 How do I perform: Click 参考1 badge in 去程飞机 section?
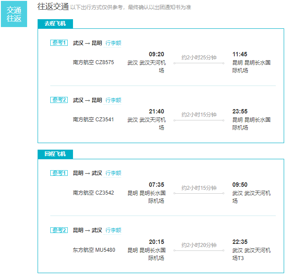(x=59, y=43)
